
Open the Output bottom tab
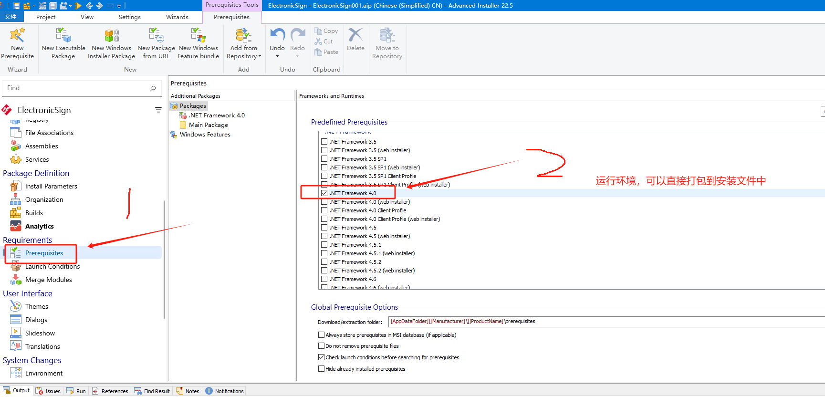point(17,391)
